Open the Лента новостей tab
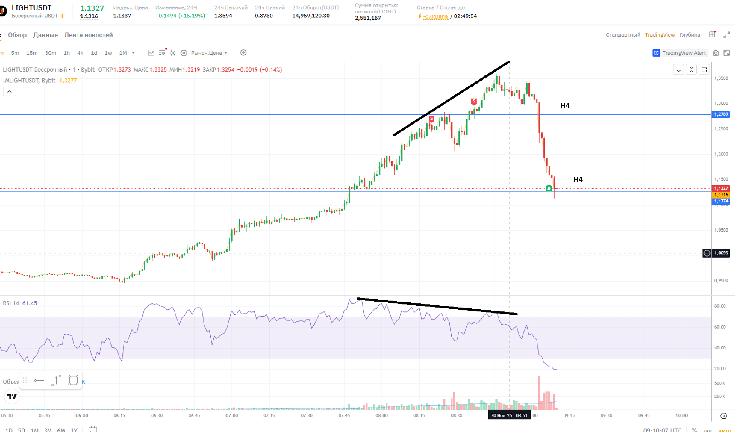The width and height of the screenshot is (735, 432). [x=88, y=35]
